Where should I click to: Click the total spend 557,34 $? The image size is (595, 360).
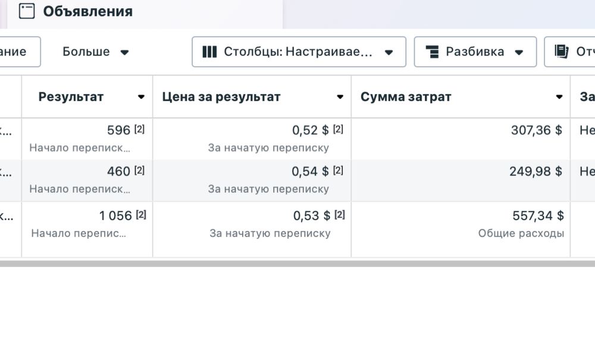[x=538, y=216]
